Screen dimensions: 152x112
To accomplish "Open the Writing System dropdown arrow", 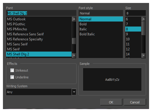I will point(74,92).
